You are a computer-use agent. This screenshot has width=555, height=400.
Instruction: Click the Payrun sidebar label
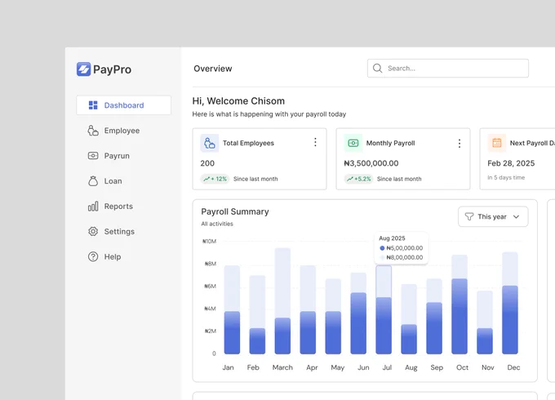pyautogui.click(x=117, y=156)
